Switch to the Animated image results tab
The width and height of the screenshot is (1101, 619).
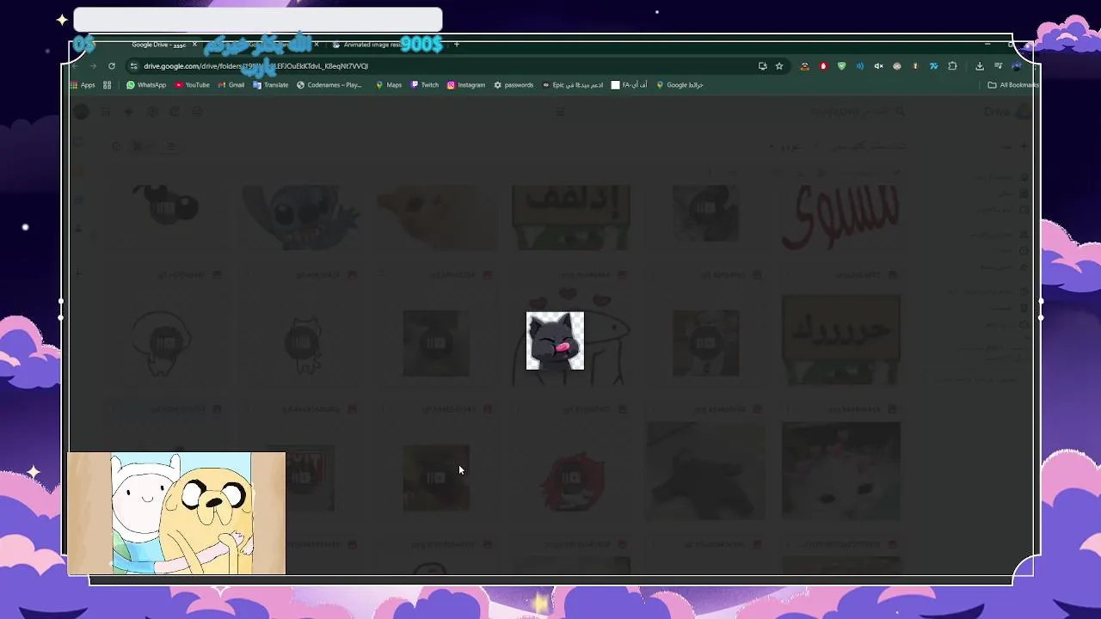click(x=371, y=45)
